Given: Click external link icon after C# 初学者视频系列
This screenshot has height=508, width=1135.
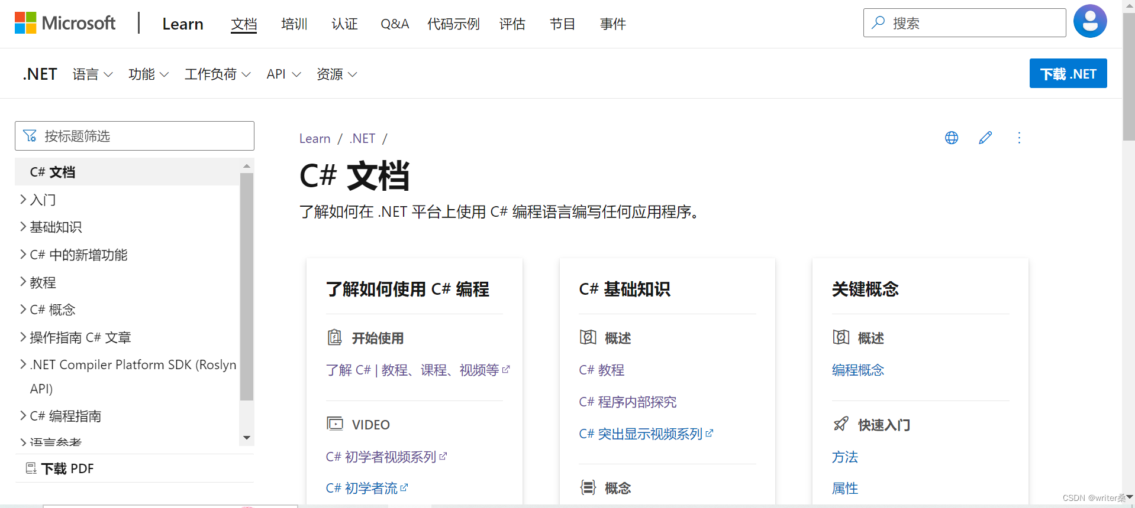Looking at the screenshot, I should click(443, 456).
